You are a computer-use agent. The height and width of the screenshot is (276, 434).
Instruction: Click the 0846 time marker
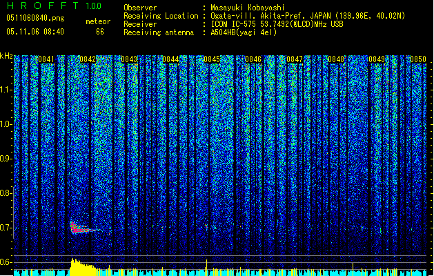pos(253,59)
